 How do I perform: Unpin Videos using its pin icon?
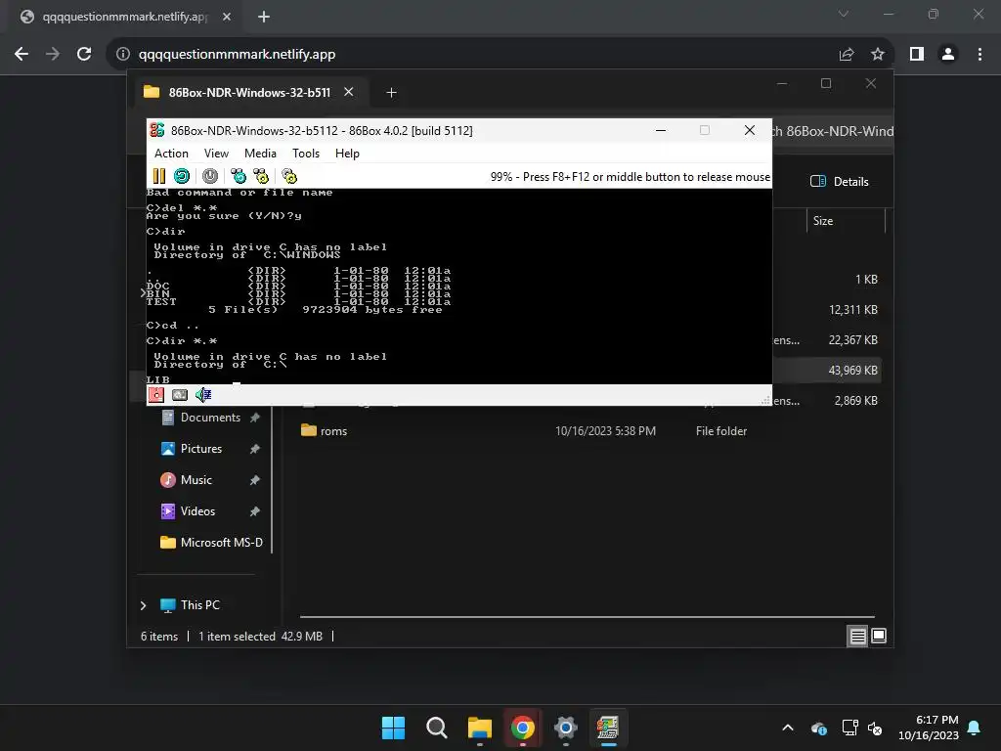[255, 511]
